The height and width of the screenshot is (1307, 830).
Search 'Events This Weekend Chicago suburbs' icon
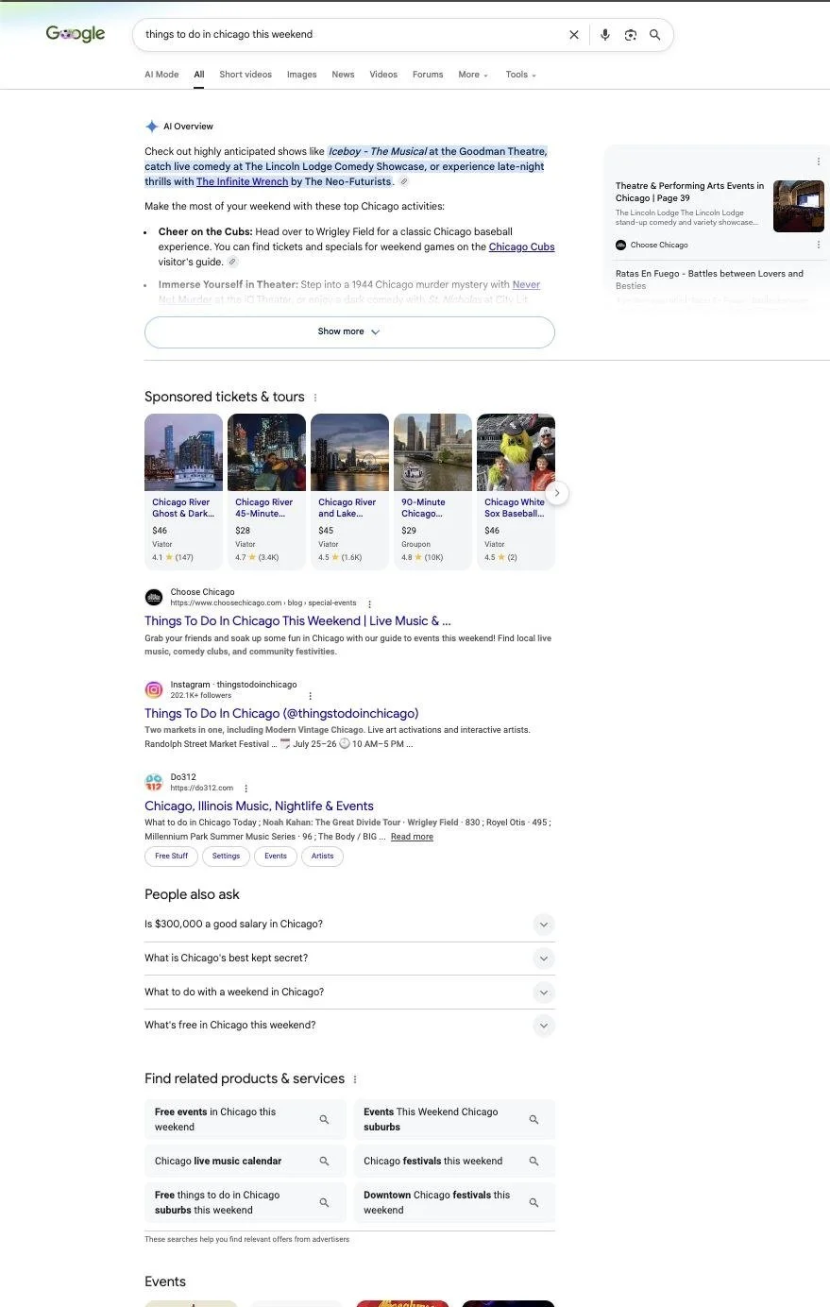[534, 1119]
